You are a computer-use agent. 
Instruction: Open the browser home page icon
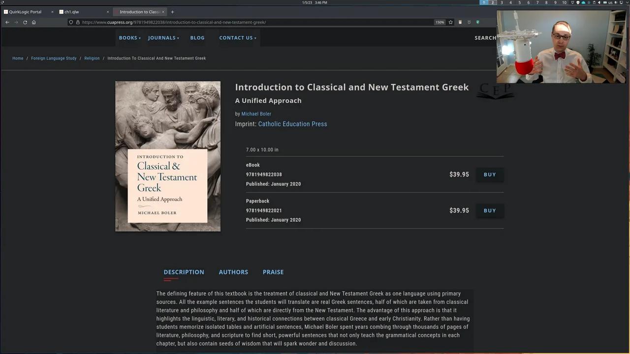coord(33,22)
